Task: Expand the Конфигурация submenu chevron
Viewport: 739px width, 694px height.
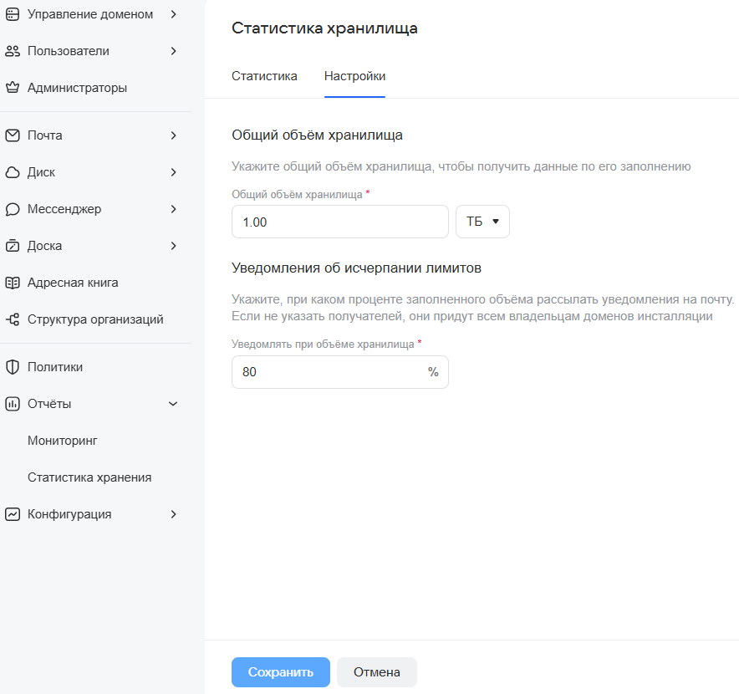Action: 173,514
